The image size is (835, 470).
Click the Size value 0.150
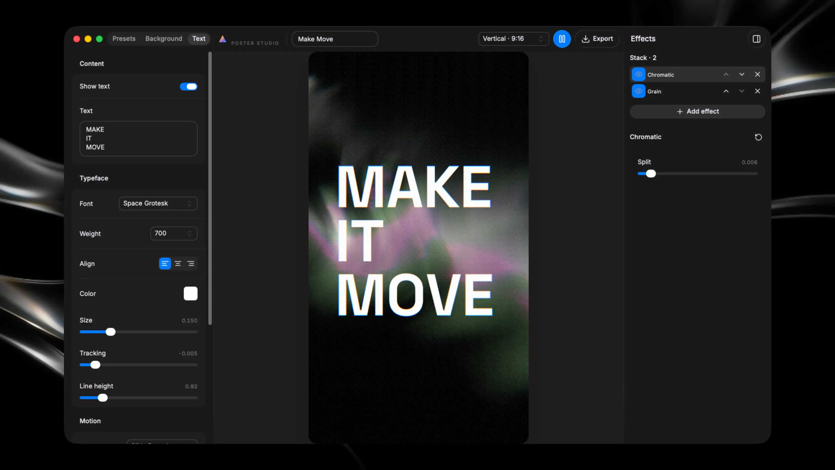coord(189,320)
